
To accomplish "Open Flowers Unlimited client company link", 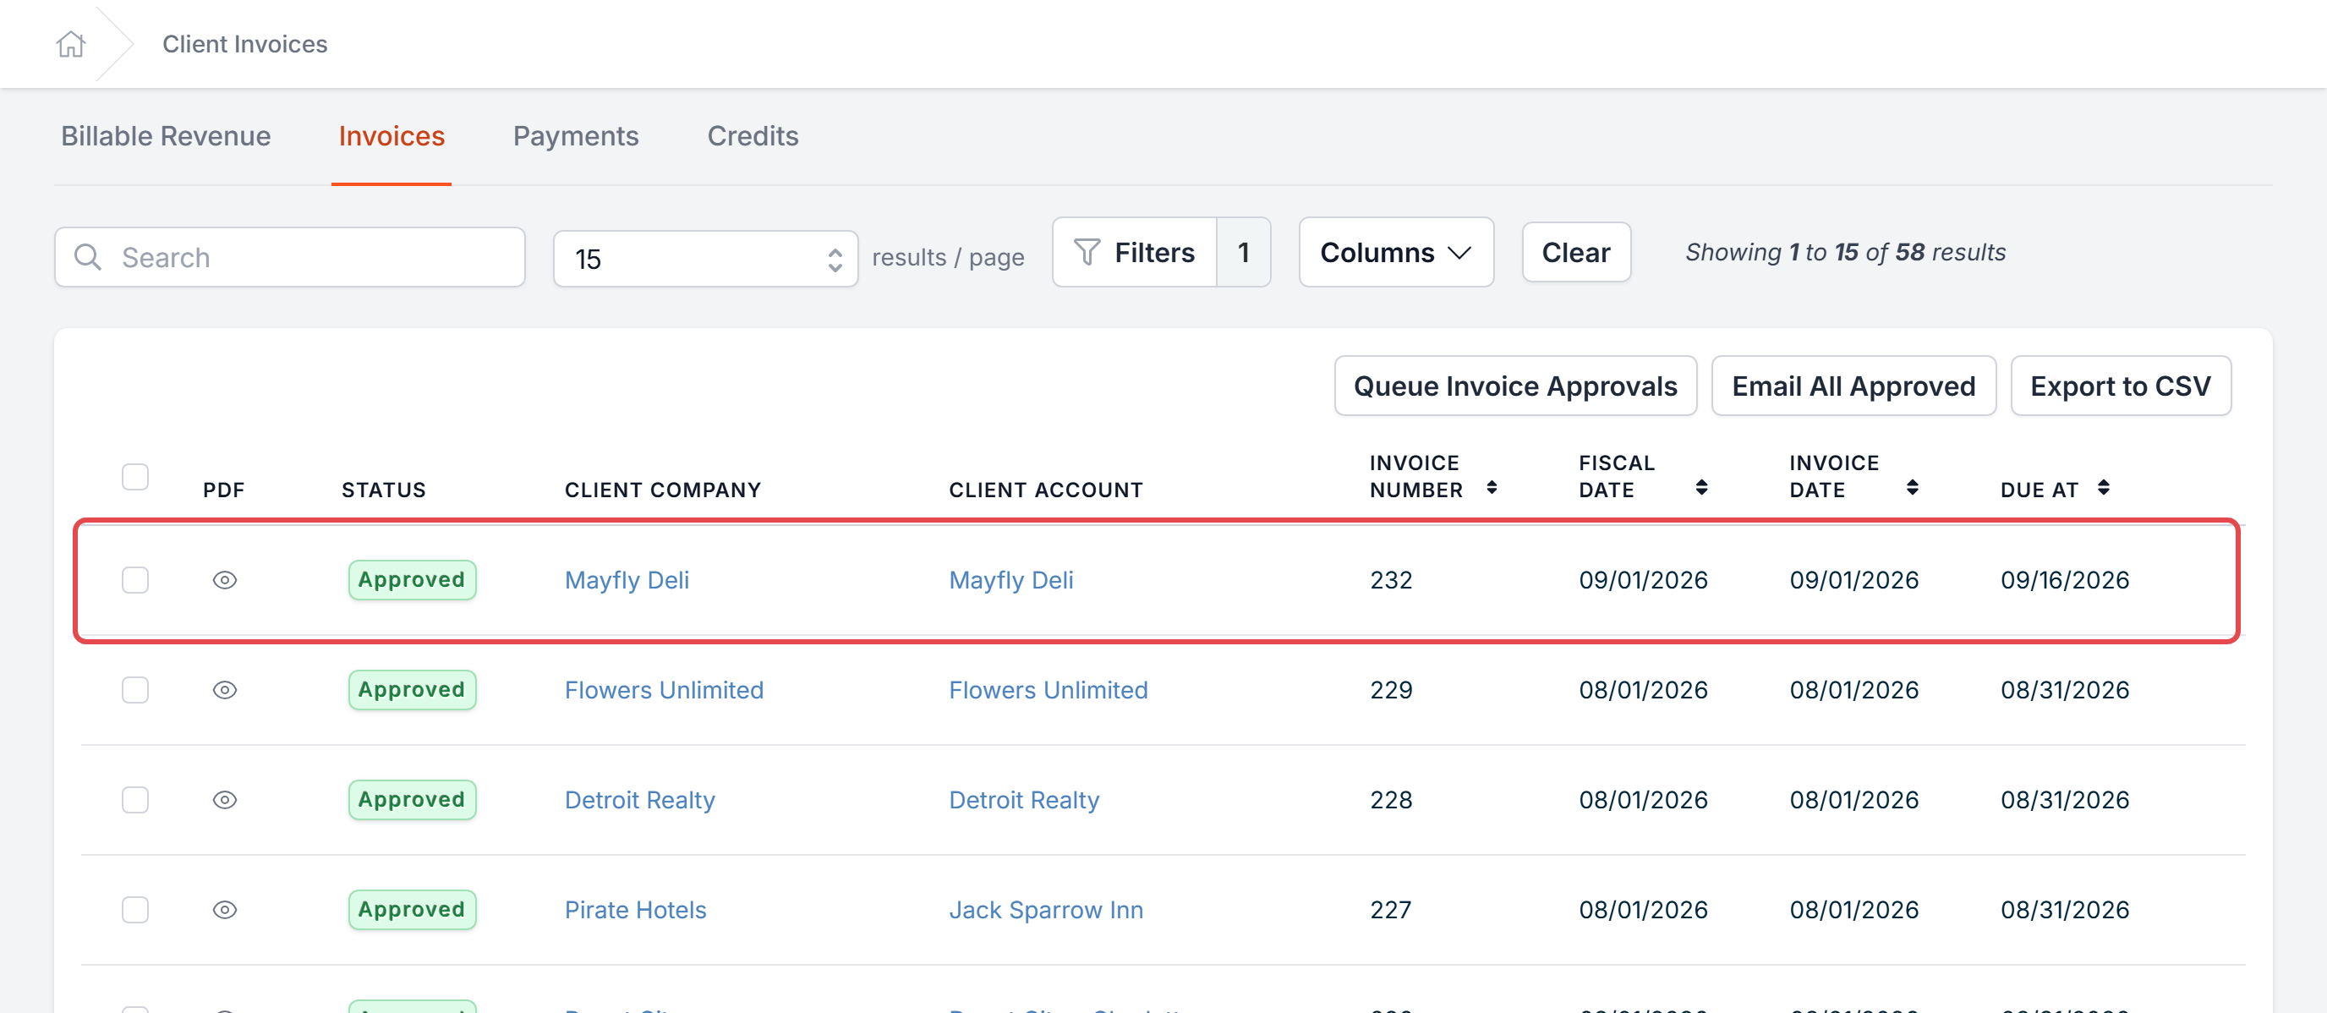I will click(x=664, y=690).
